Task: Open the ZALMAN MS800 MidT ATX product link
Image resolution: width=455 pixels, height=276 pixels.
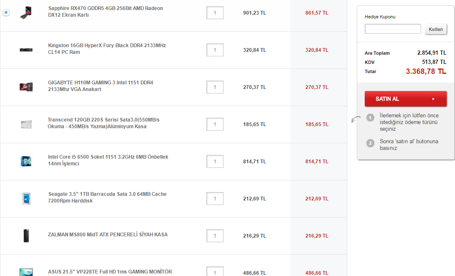Action: point(108,235)
